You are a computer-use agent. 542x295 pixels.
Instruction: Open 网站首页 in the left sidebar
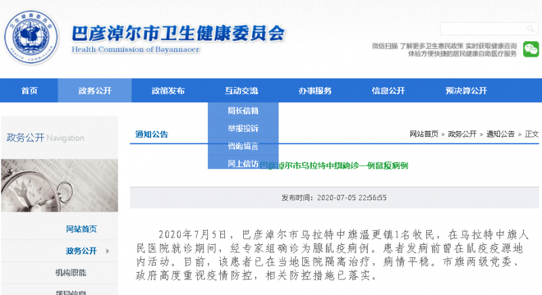coord(81,229)
